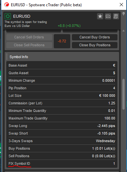The image size is (127, 172).
Task: Open new chart for EURUSD icon
Action: [x=108, y=16]
